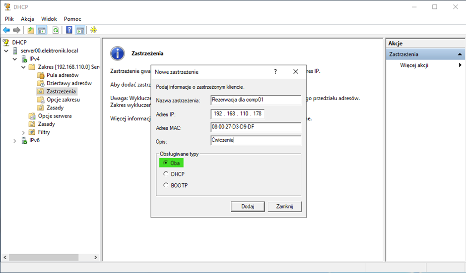Toggle the show/hide console tree icon
Screen dimensions: 466x273
pyautogui.click(x=42, y=30)
